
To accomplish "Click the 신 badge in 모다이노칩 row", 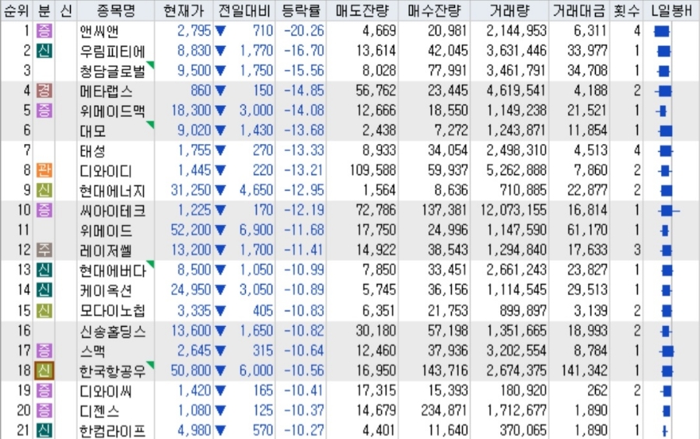I will 44,311.
